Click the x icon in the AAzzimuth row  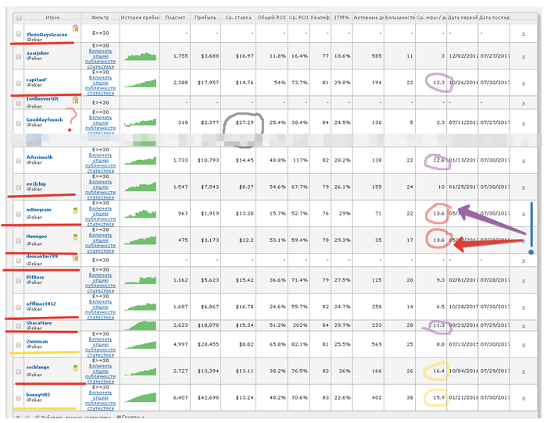pos(524,161)
